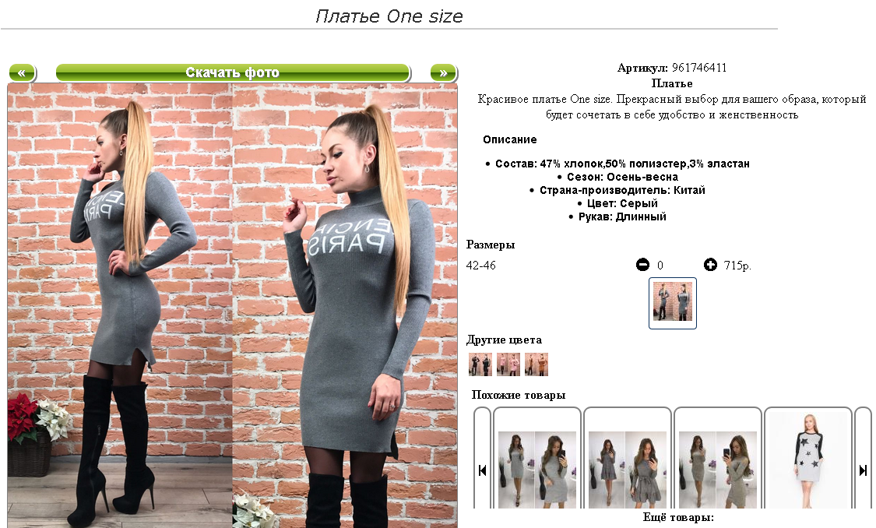Choose the black color variant swatch
The width and height of the screenshot is (876, 528).
[x=480, y=364]
